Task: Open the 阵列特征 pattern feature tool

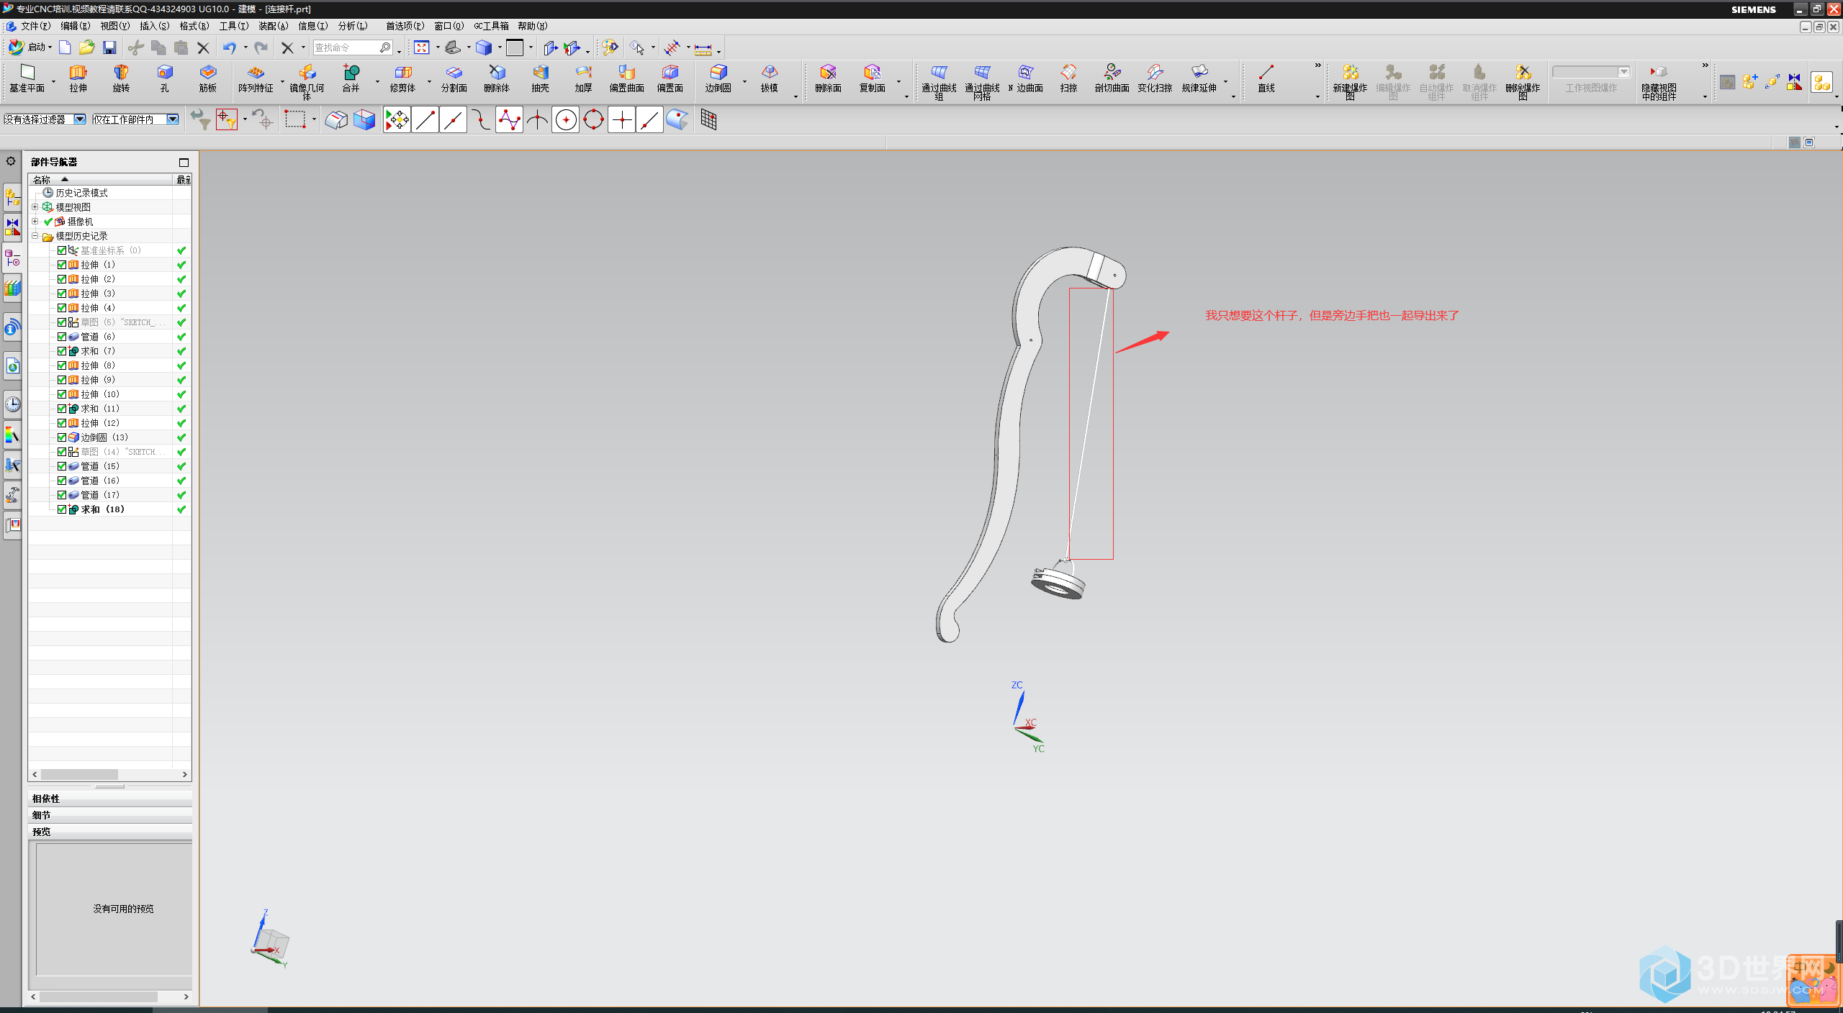Action: pos(256,78)
